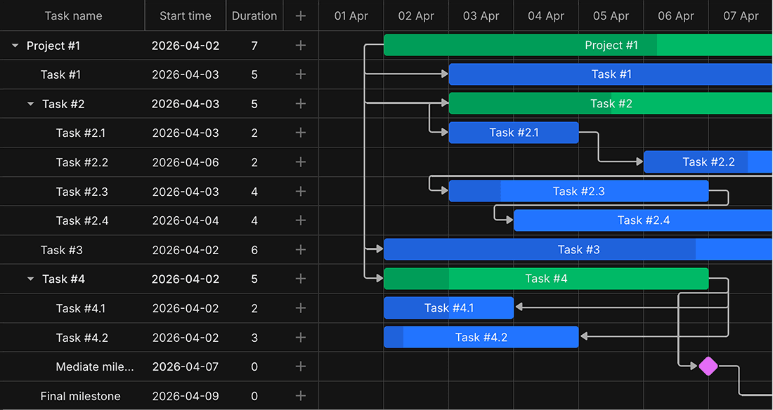773x410 pixels.
Task: Click the Task #2.3 progress bar
Action: [578, 191]
